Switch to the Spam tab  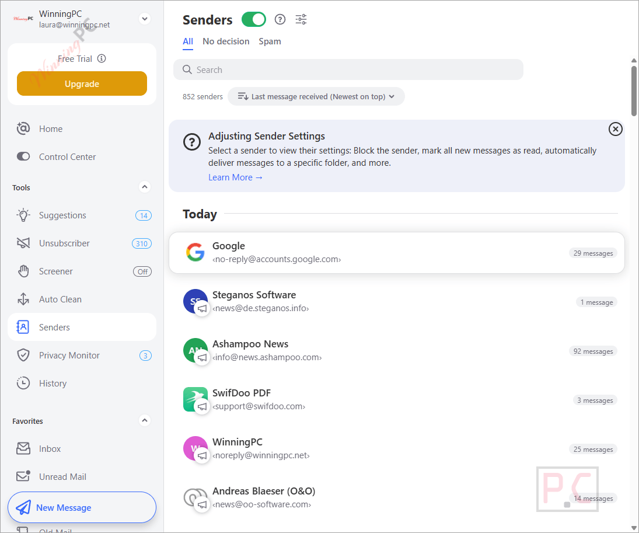coord(270,41)
